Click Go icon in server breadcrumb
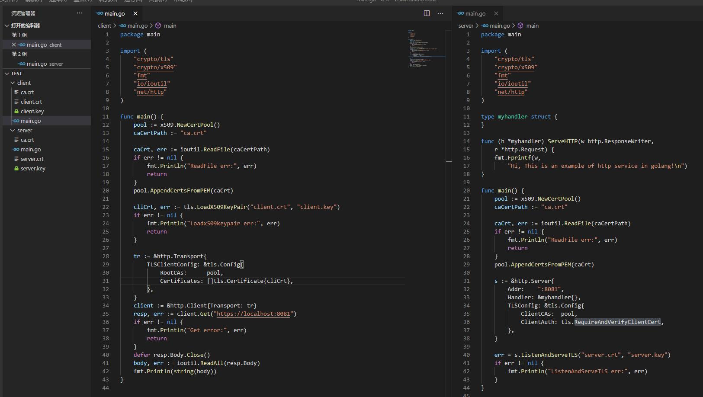Viewport: 703px width, 397px height. coord(485,26)
